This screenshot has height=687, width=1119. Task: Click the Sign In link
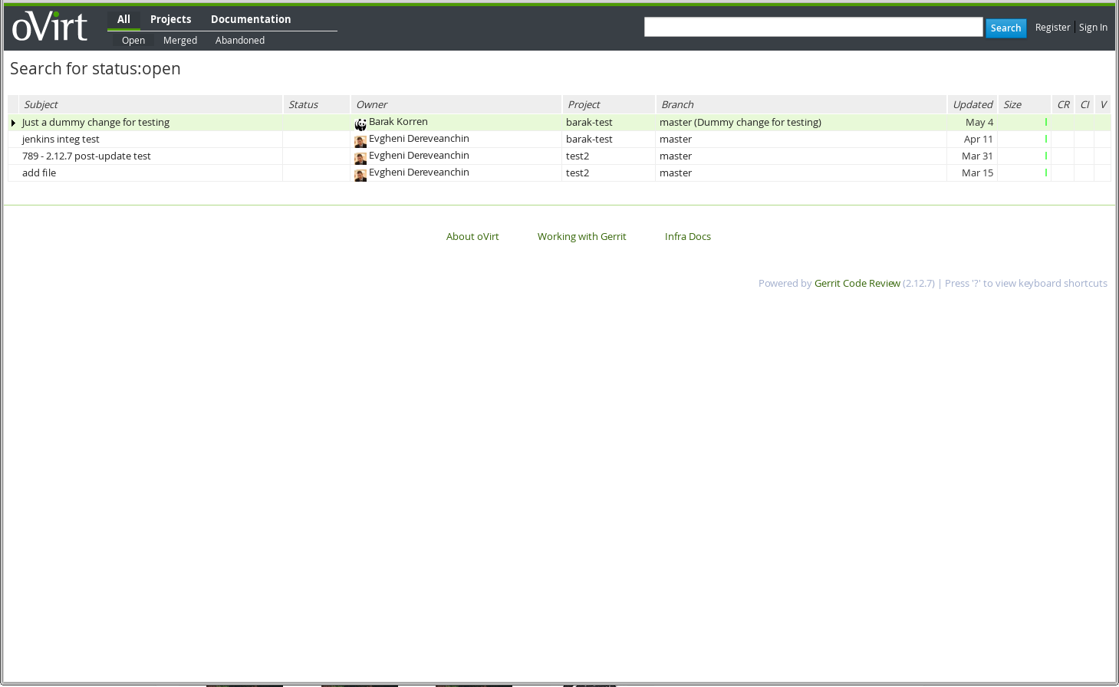[1093, 28]
